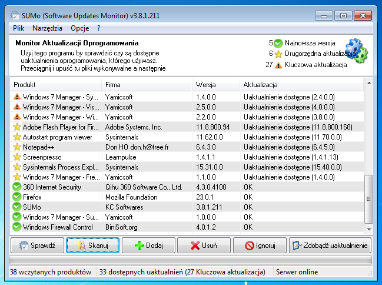Click warning icon for Windows 7 Manager 2.5.0.0
The width and height of the screenshot is (382, 285).
click(17, 107)
